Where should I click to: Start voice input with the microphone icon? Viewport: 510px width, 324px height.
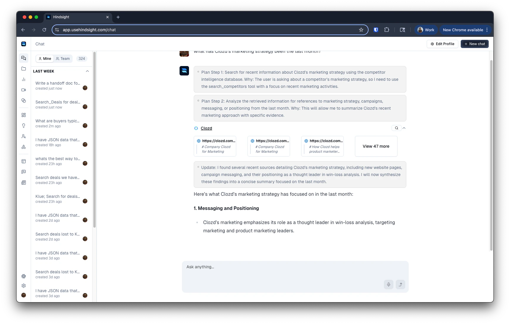coord(388,284)
